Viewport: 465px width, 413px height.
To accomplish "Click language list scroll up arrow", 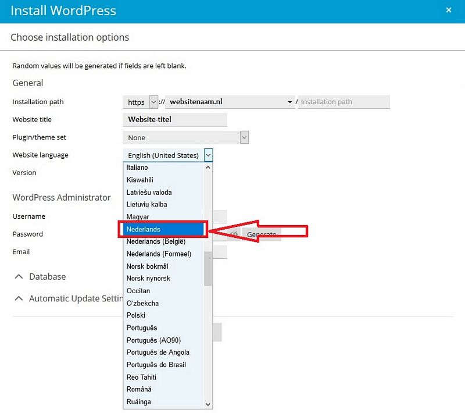I will pos(208,168).
